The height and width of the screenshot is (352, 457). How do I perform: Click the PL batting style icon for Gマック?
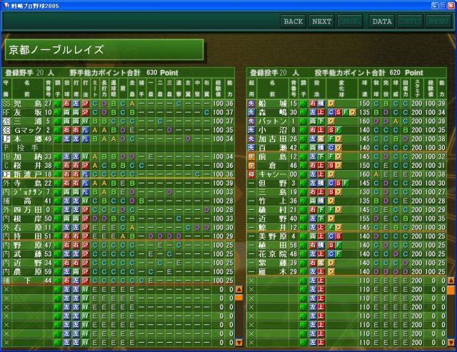click(x=85, y=130)
